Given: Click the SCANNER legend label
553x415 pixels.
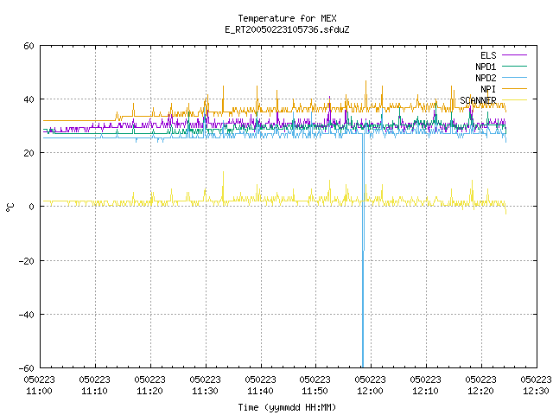Looking at the screenshot, I should tap(478, 100).
